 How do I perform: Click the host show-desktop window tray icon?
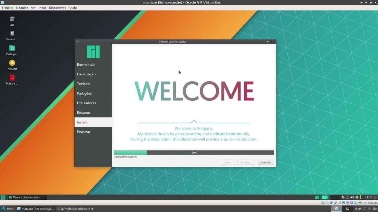348,208
